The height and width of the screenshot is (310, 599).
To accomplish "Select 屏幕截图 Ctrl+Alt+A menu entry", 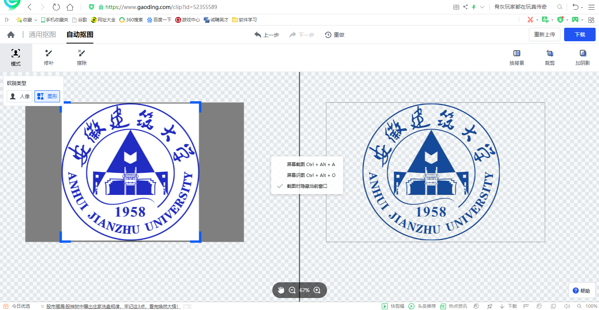I will pyautogui.click(x=307, y=164).
